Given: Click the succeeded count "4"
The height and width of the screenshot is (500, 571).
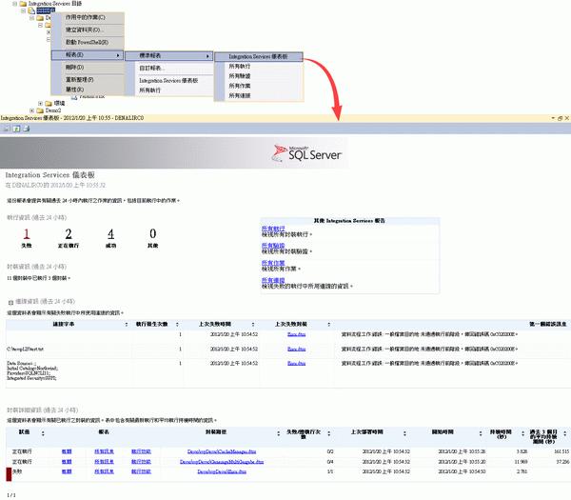Looking at the screenshot, I should (110, 233).
